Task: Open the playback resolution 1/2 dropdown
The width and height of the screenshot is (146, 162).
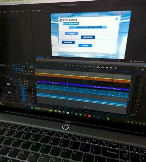Action: 119,61
